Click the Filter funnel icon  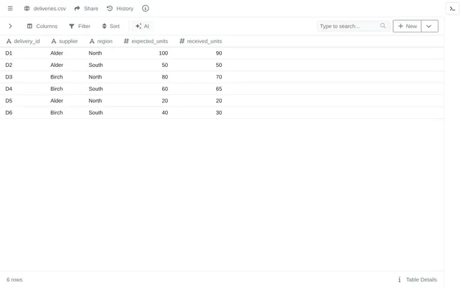pyautogui.click(x=71, y=27)
